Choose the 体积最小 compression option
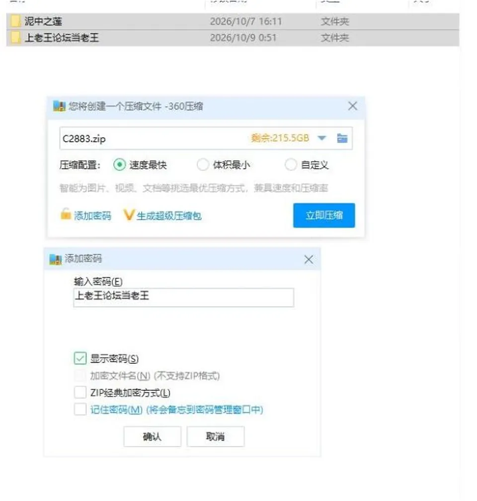The image size is (477, 501). point(203,165)
